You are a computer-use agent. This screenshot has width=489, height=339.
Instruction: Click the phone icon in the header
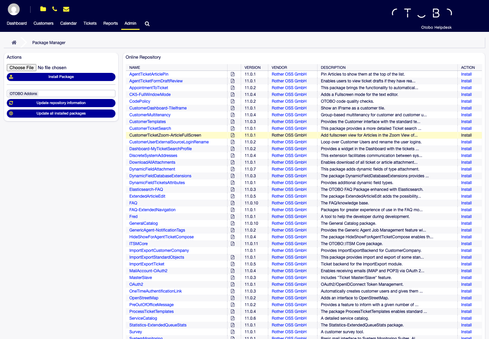[55, 9]
